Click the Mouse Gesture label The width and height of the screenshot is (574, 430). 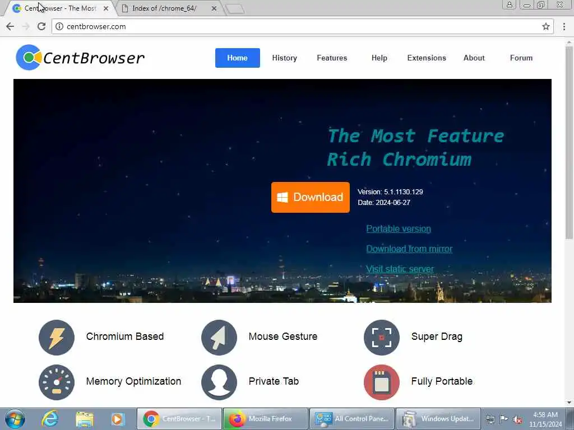tap(283, 336)
